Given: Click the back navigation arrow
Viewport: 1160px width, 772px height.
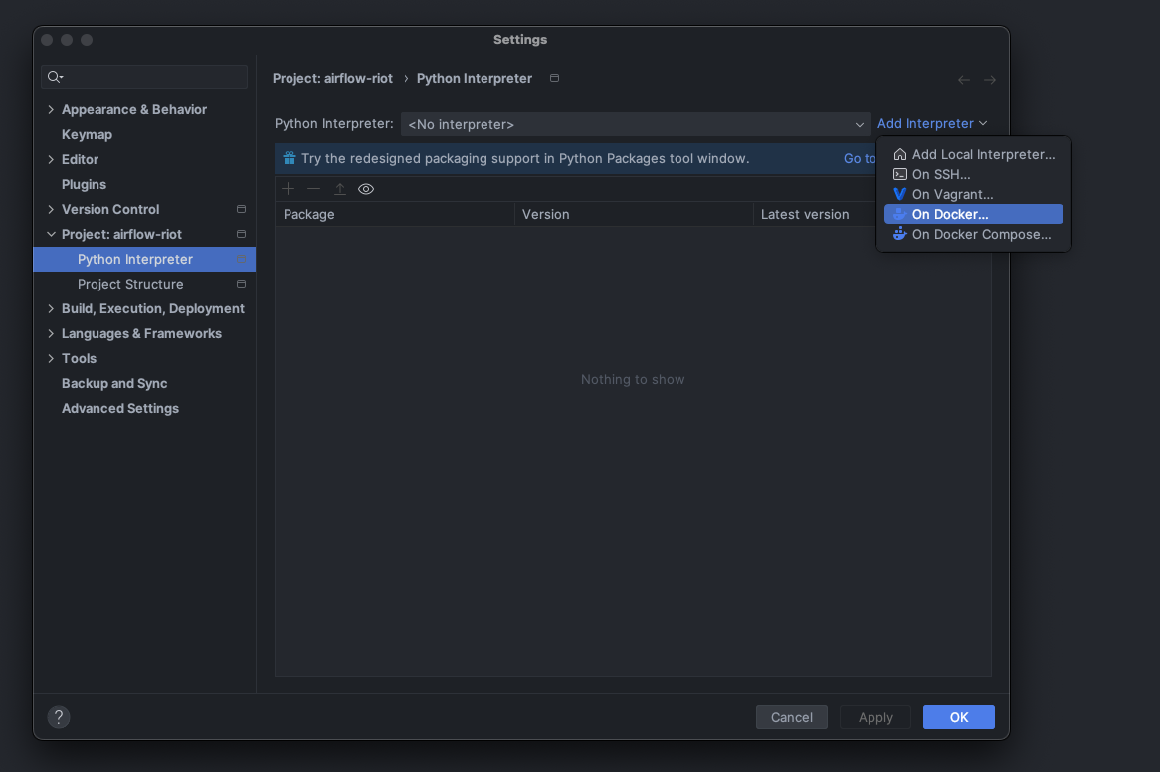Looking at the screenshot, I should click(x=963, y=79).
